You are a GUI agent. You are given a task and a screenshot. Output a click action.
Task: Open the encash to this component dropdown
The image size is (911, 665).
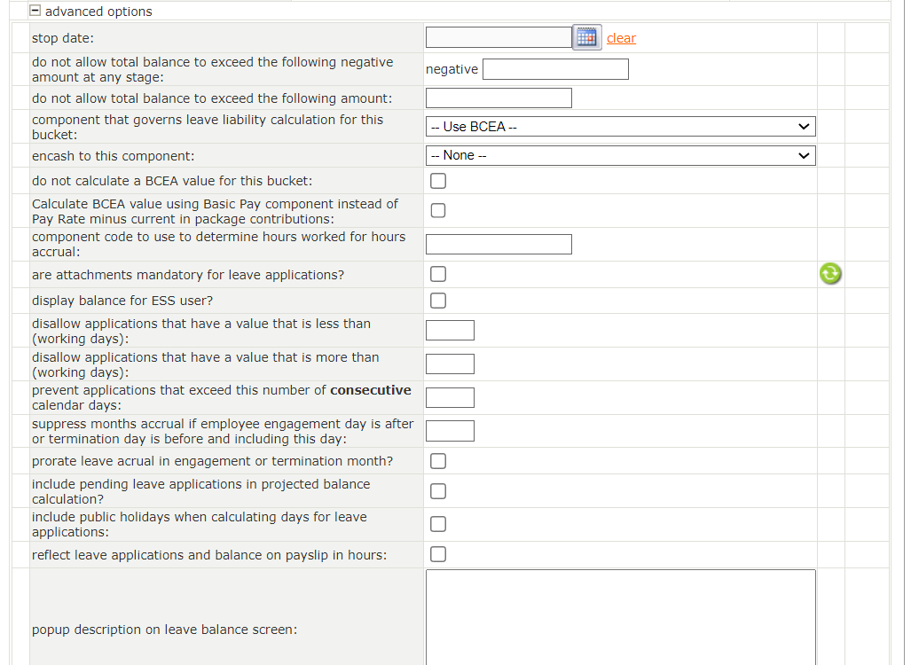pyautogui.click(x=620, y=155)
